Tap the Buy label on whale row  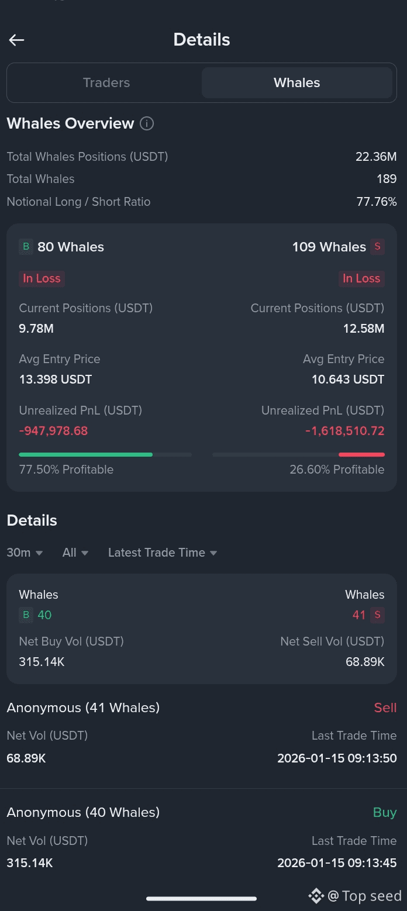coord(385,812)
